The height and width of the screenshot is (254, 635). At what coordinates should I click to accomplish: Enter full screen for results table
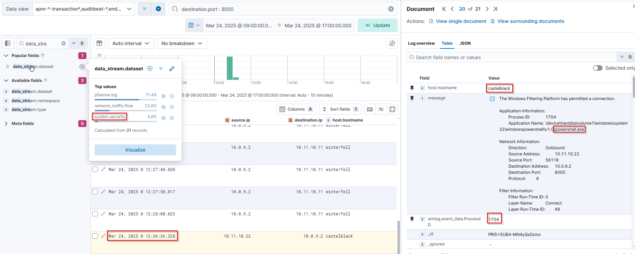(x=392, y=109)
